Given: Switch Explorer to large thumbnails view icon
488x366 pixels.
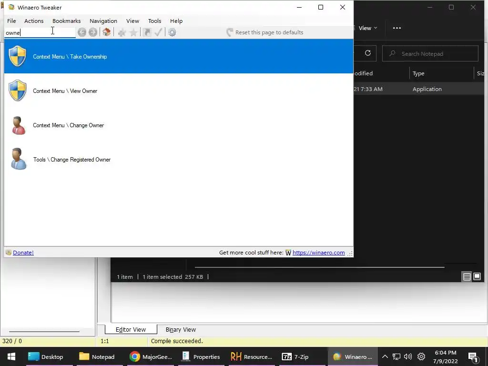Looking at the screenshot, I should pos(477,276).
